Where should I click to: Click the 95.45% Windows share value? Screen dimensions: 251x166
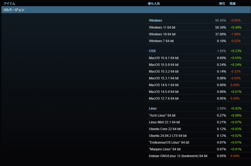(x=221, y=21)
